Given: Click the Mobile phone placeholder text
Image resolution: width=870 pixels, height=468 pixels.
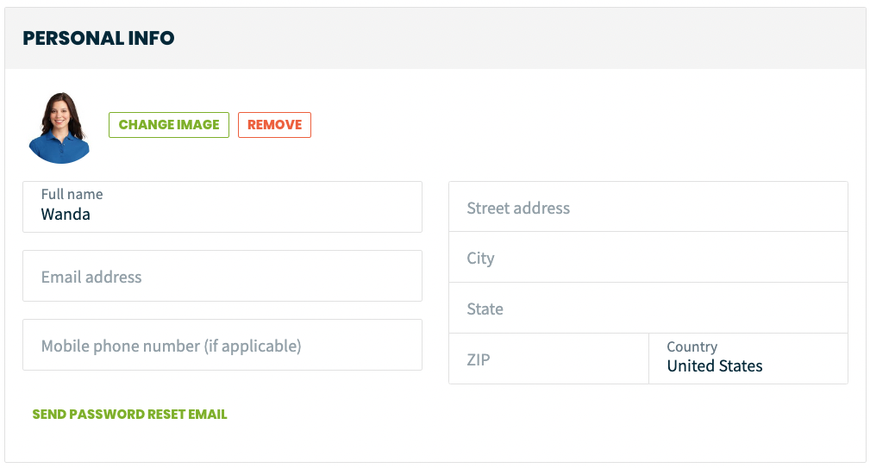Looking at the screenshot, I should click(x=171, y=346).
